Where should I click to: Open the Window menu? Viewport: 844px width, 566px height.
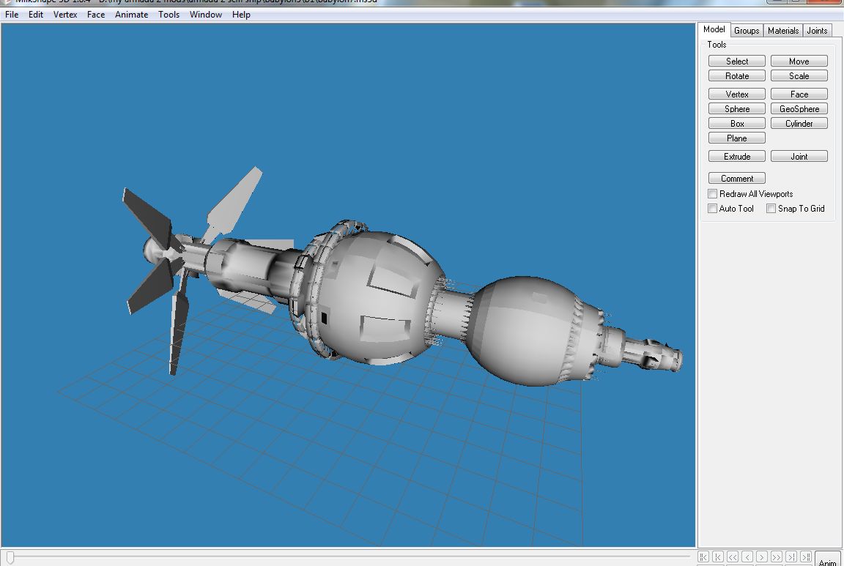pyautogui.click(x=206, y=15)
